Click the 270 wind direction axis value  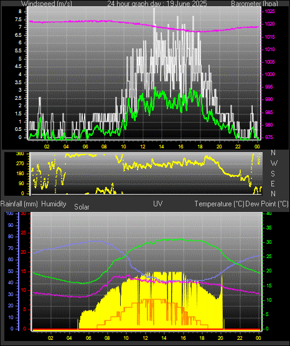(x=20, y=164)
